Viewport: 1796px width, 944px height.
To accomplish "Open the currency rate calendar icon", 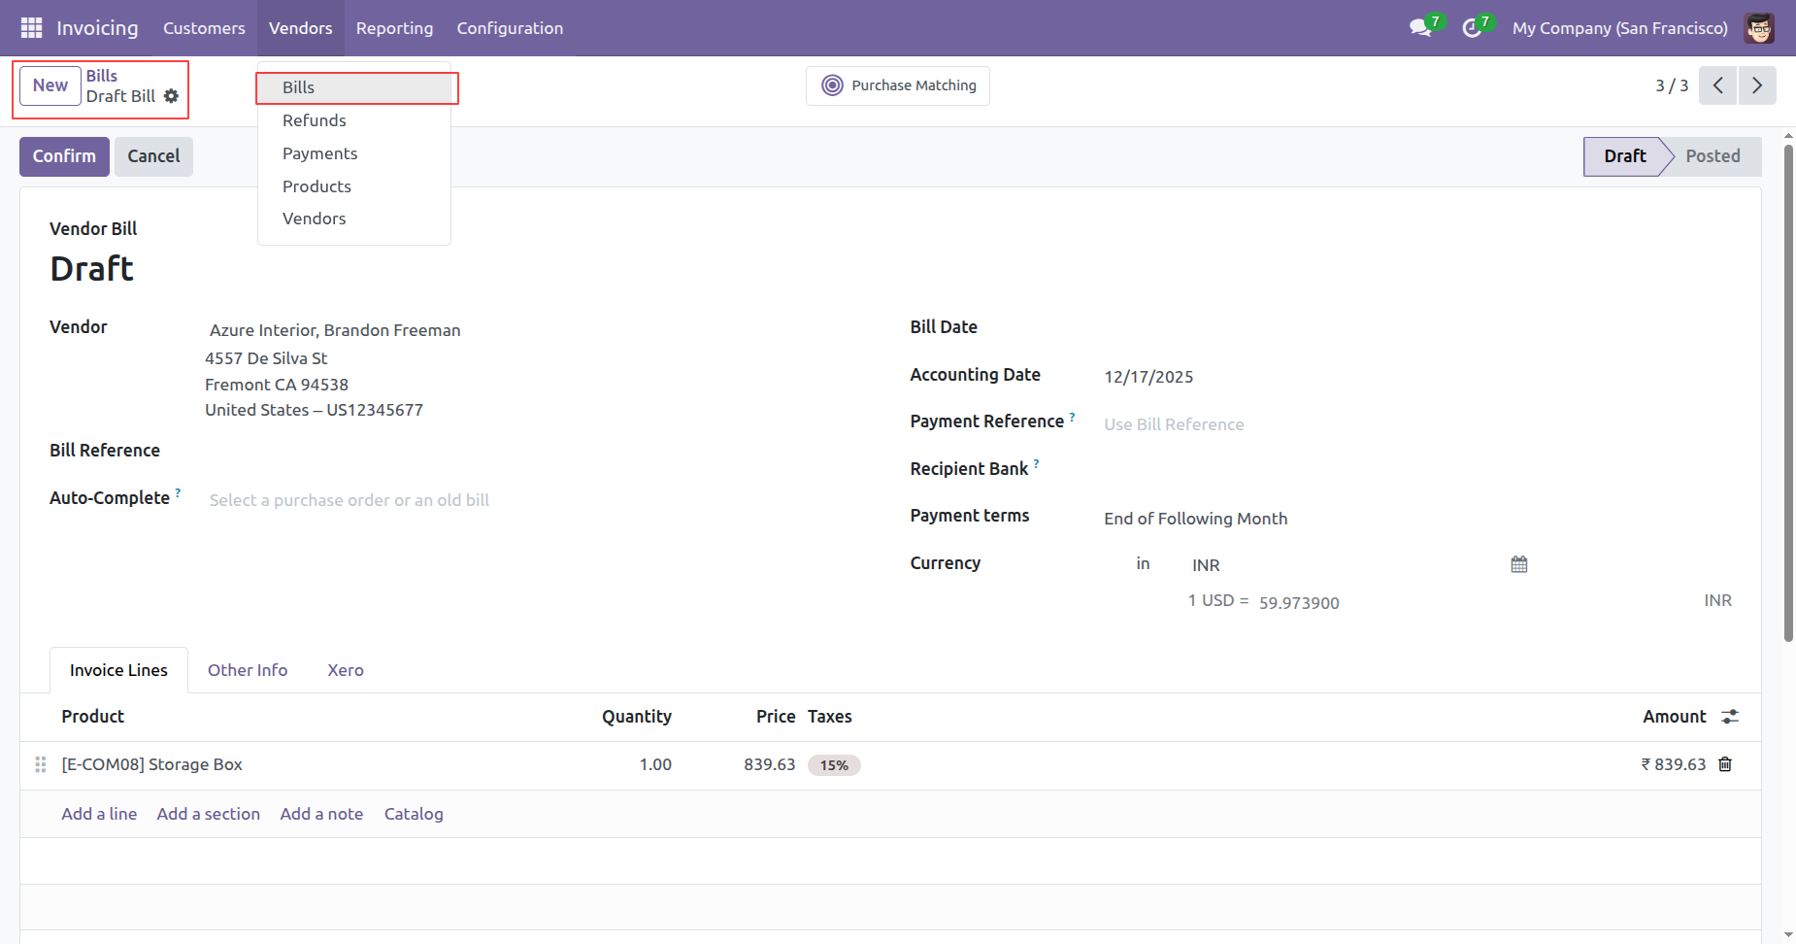I will (1519, 564).
